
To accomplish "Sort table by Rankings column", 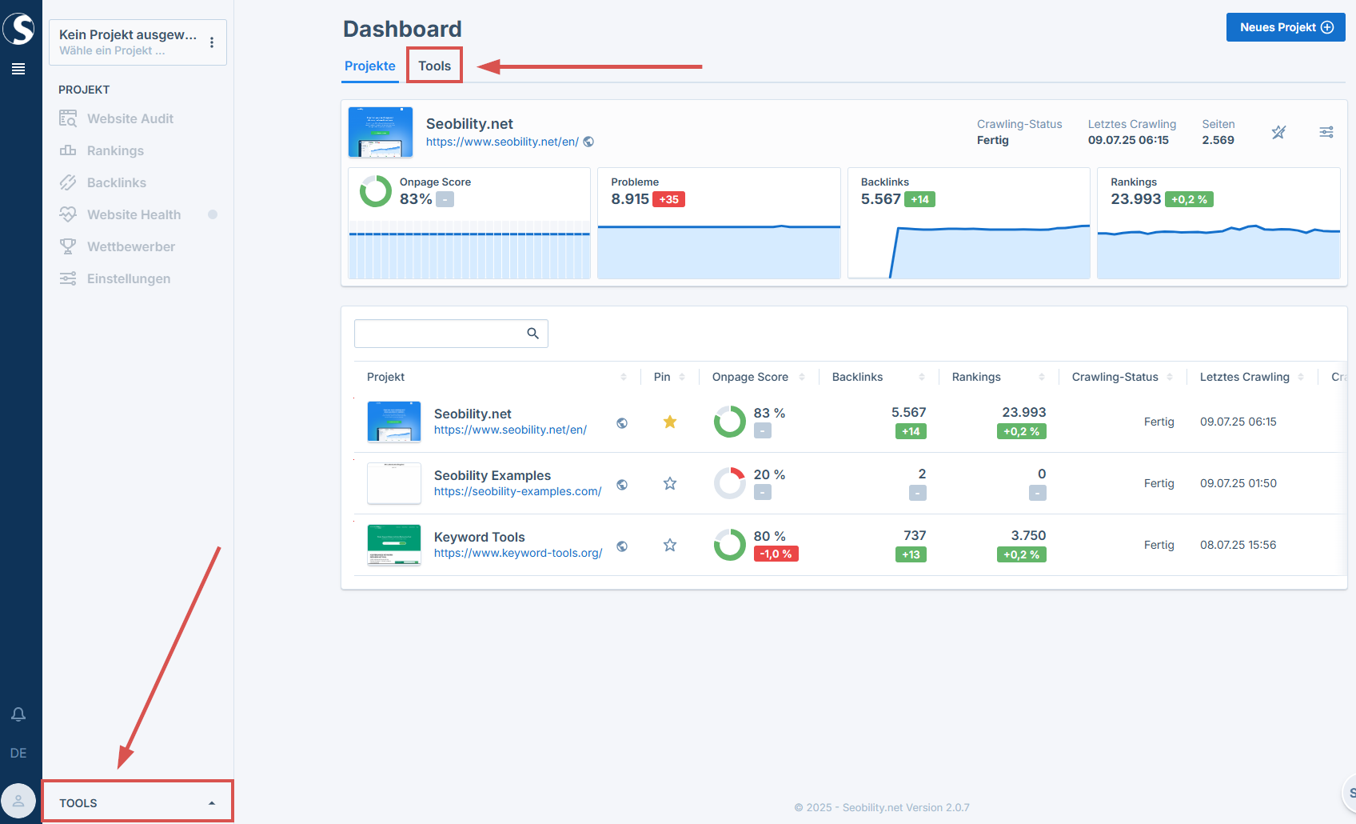I will [1042, 377].
